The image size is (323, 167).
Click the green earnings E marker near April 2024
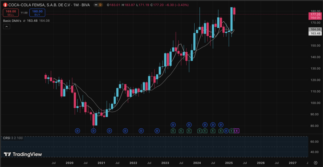[x=205, y=131]
